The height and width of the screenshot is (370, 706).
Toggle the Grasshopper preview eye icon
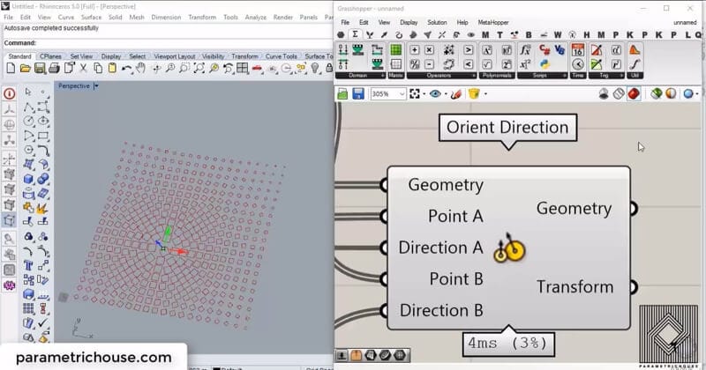point(434,93)
